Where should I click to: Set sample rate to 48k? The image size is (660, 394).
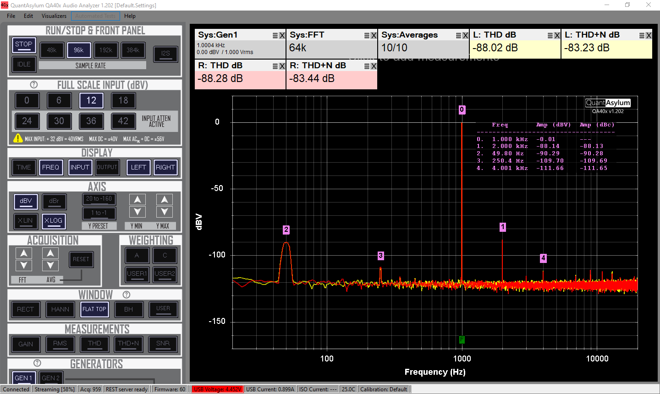[x=52, y=50]
